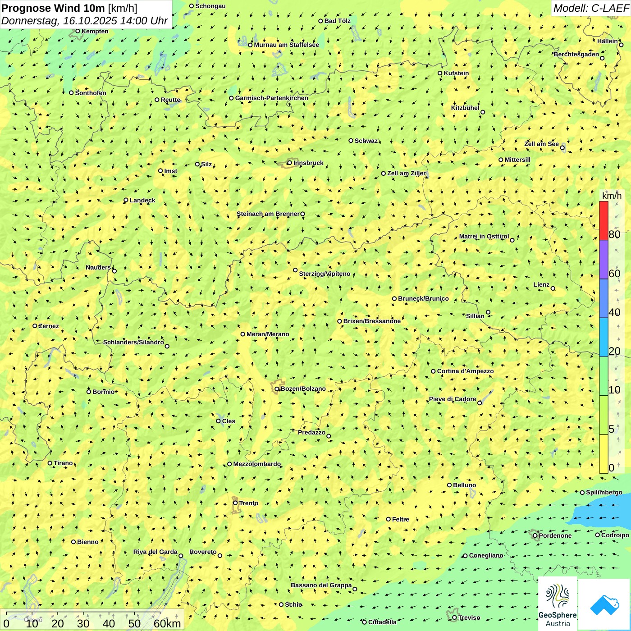Click the 'Conegliano' label
This screenshot has width=631, height=631.
pos(486,555)
